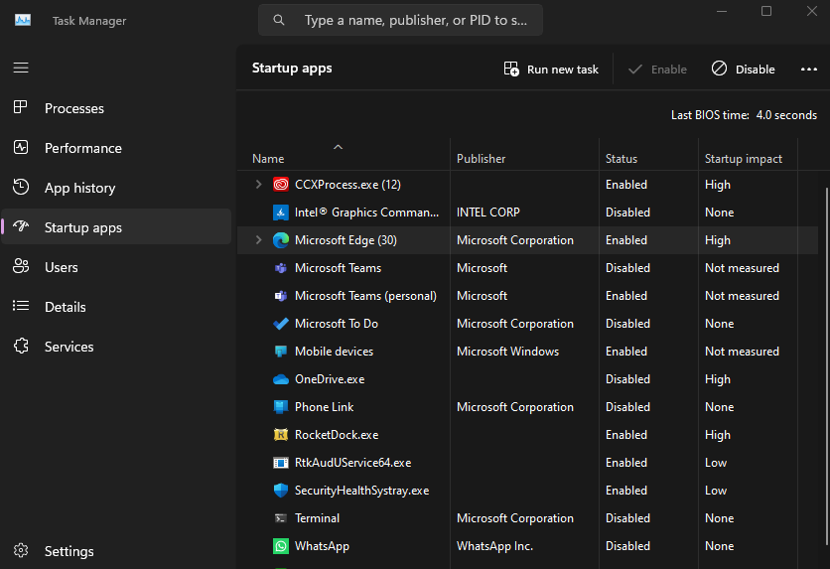
Task: Click the CCXProcess.exe Creative Cloud icon
Action: [x=281, y=184]
